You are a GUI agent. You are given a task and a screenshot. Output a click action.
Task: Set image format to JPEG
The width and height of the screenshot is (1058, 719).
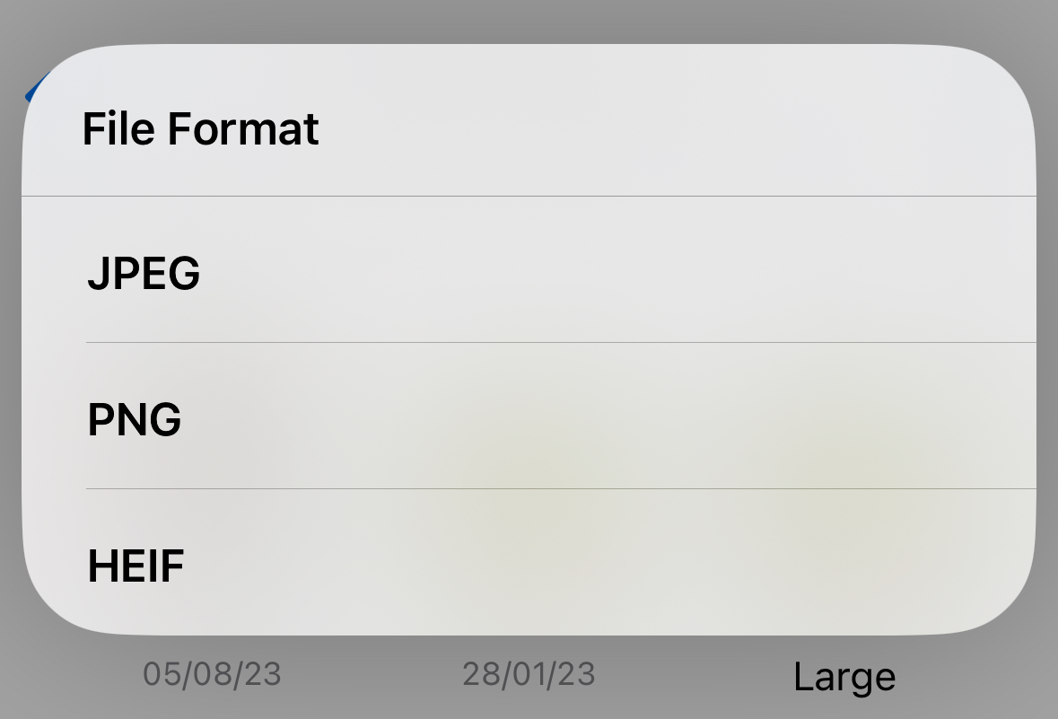[529, 269]
